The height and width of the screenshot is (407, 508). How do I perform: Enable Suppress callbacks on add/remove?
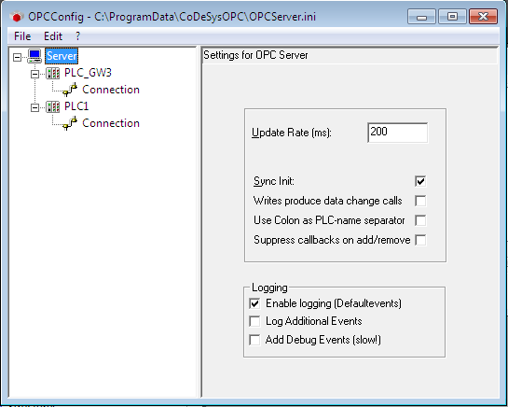(420, 240)
